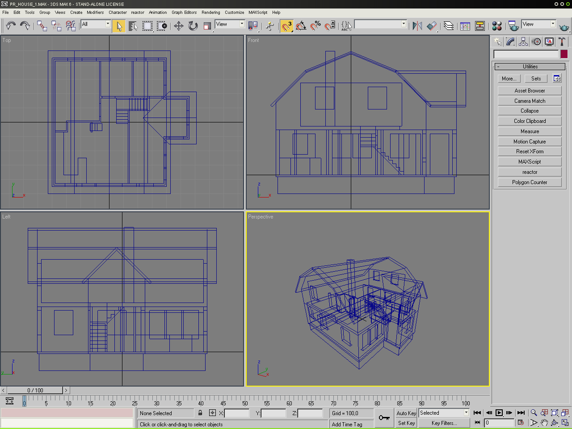Open the Modifiers menu
Image resolution: width=572 pixels, height=429 pixels.
click(x=95, y=13)
